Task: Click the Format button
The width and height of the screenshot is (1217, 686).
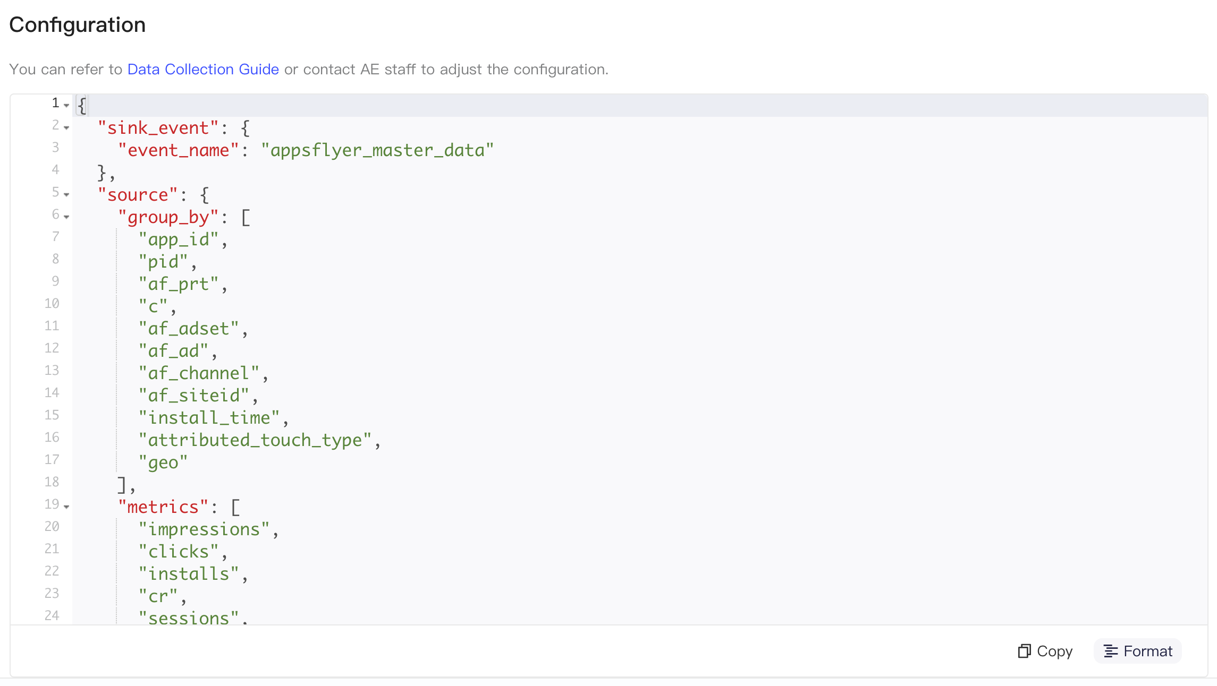Action: [x=1138, y=651]
